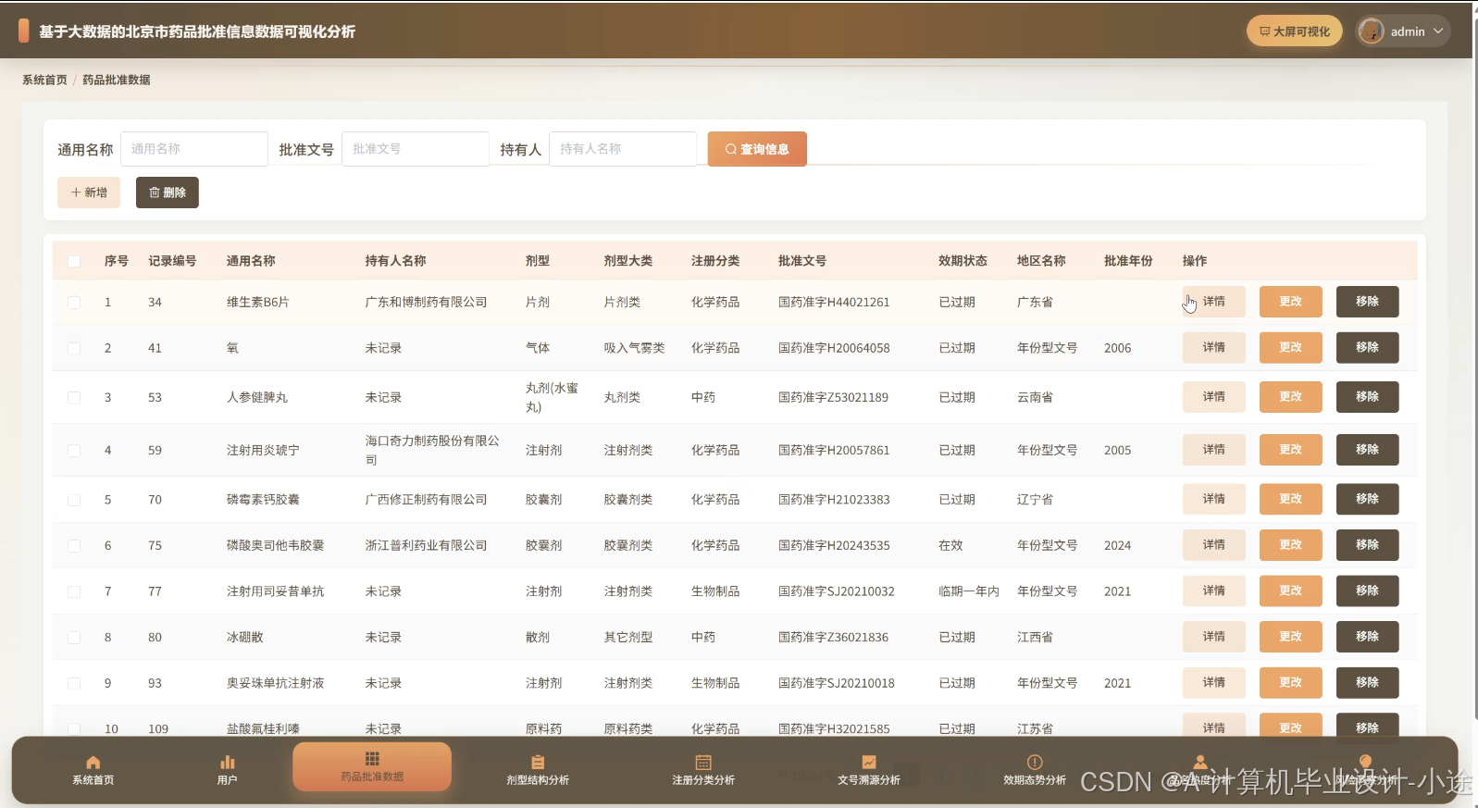Click the 批准文号 column header
The height and width of the screenshot is (808, 1478).
pyautogui.click(x=802, y=261)
